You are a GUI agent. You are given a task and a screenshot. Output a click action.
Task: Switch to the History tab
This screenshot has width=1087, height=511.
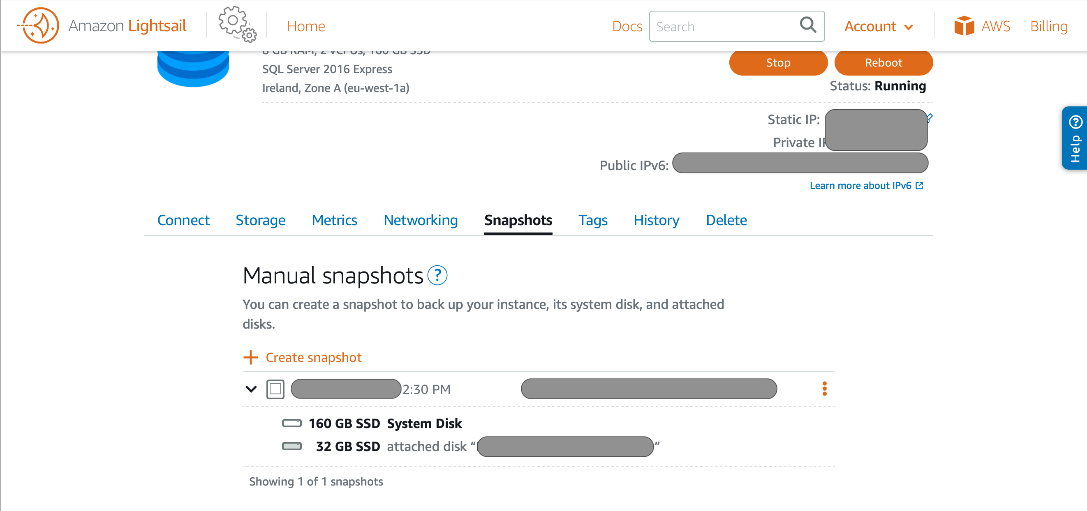[x=657, y=220]
